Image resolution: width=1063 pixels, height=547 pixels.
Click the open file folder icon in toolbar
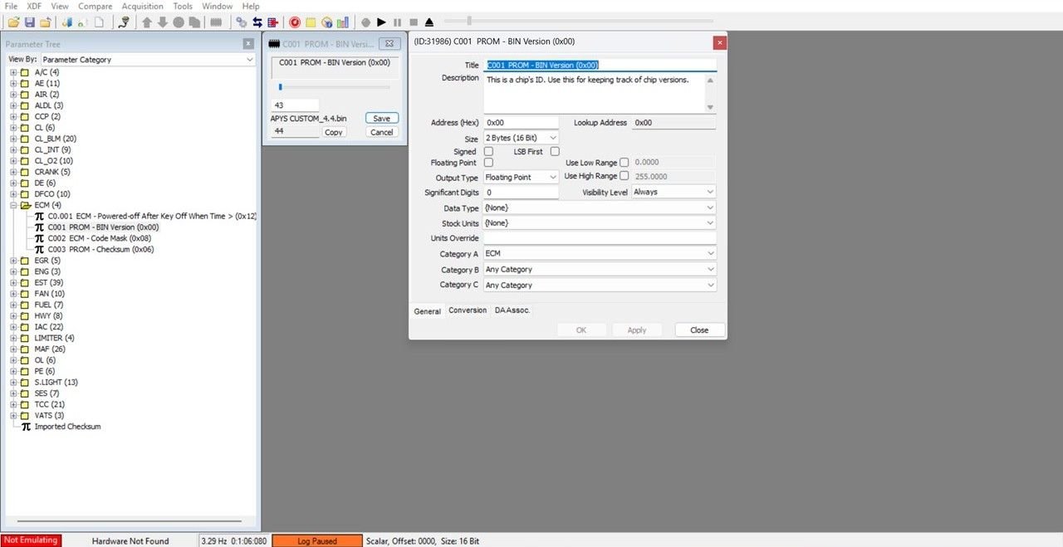click(x=13, y=22)
